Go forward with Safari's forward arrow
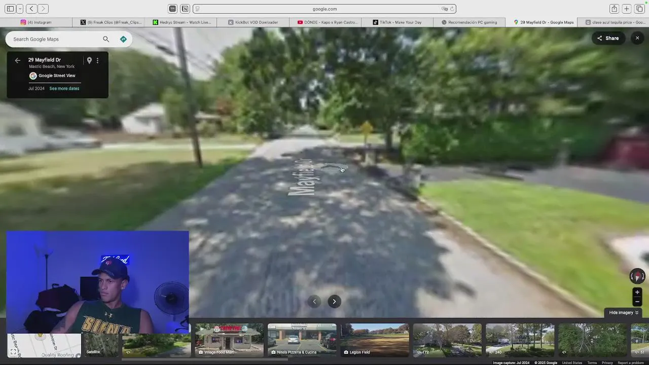The height and width of the screenshot is (365, 649). point(43,9)
